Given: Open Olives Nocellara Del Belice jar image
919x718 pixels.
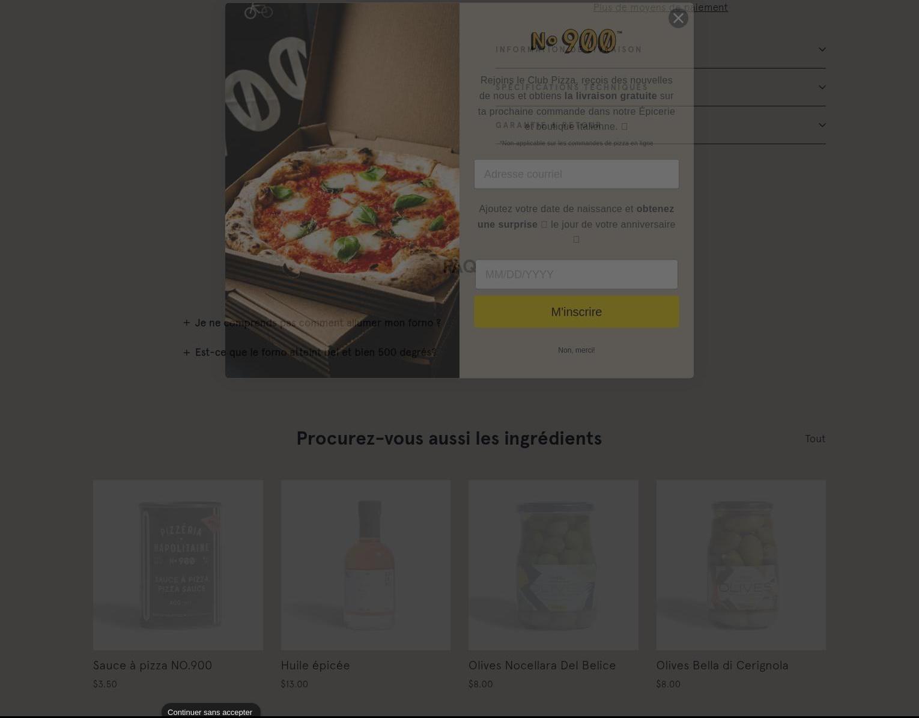Looking at the screenshot, I should (x=553, y=565).
